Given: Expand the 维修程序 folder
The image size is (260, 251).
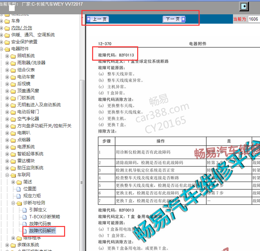Looking at the screenshot, I should click(x=13, y=238).
